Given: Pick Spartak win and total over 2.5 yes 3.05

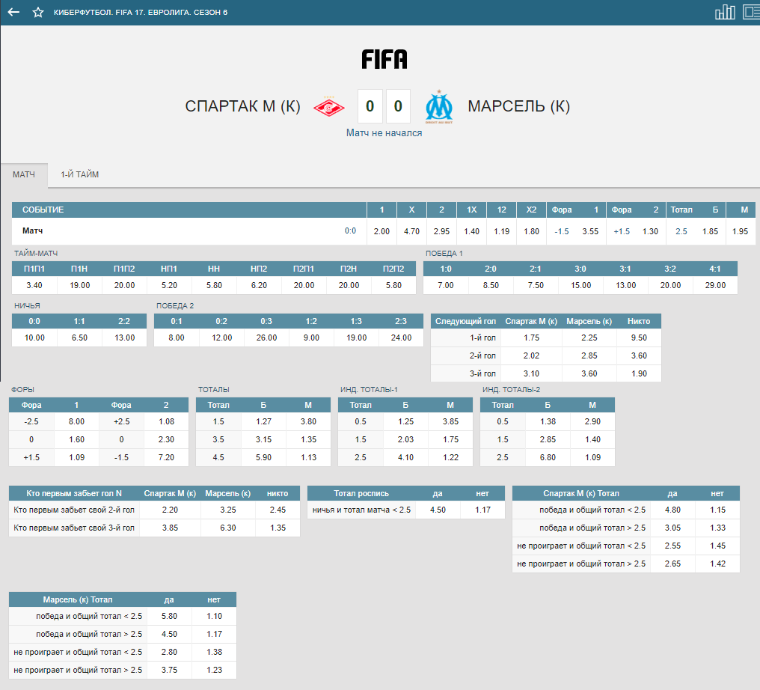Looking at the screenshot, I should click(x=672, y=528).
